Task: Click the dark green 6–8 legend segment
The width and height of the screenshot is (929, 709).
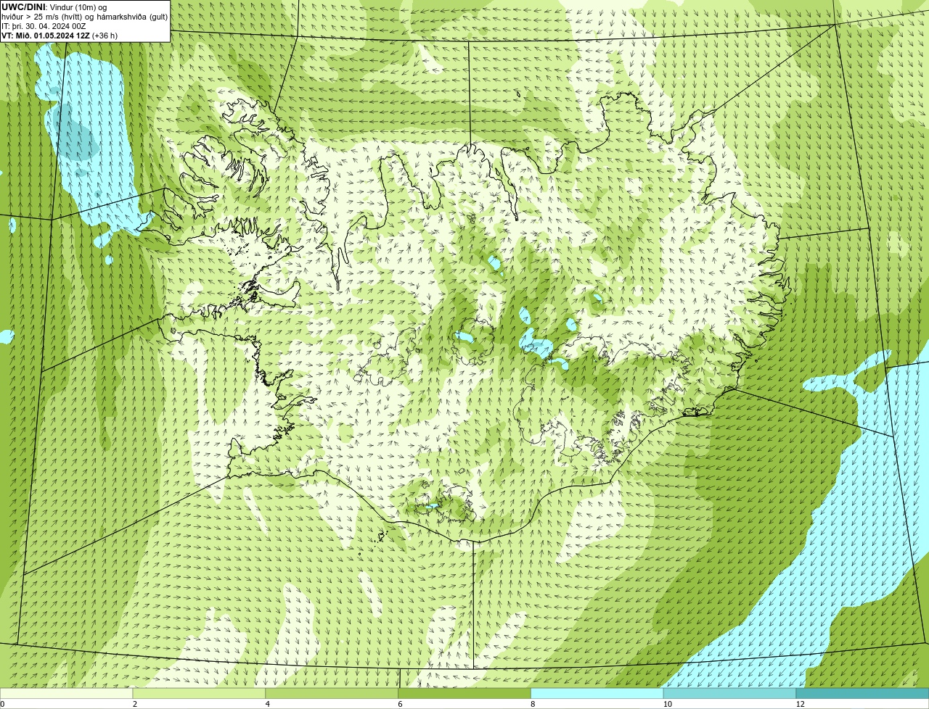Action: tap(464, 693)
